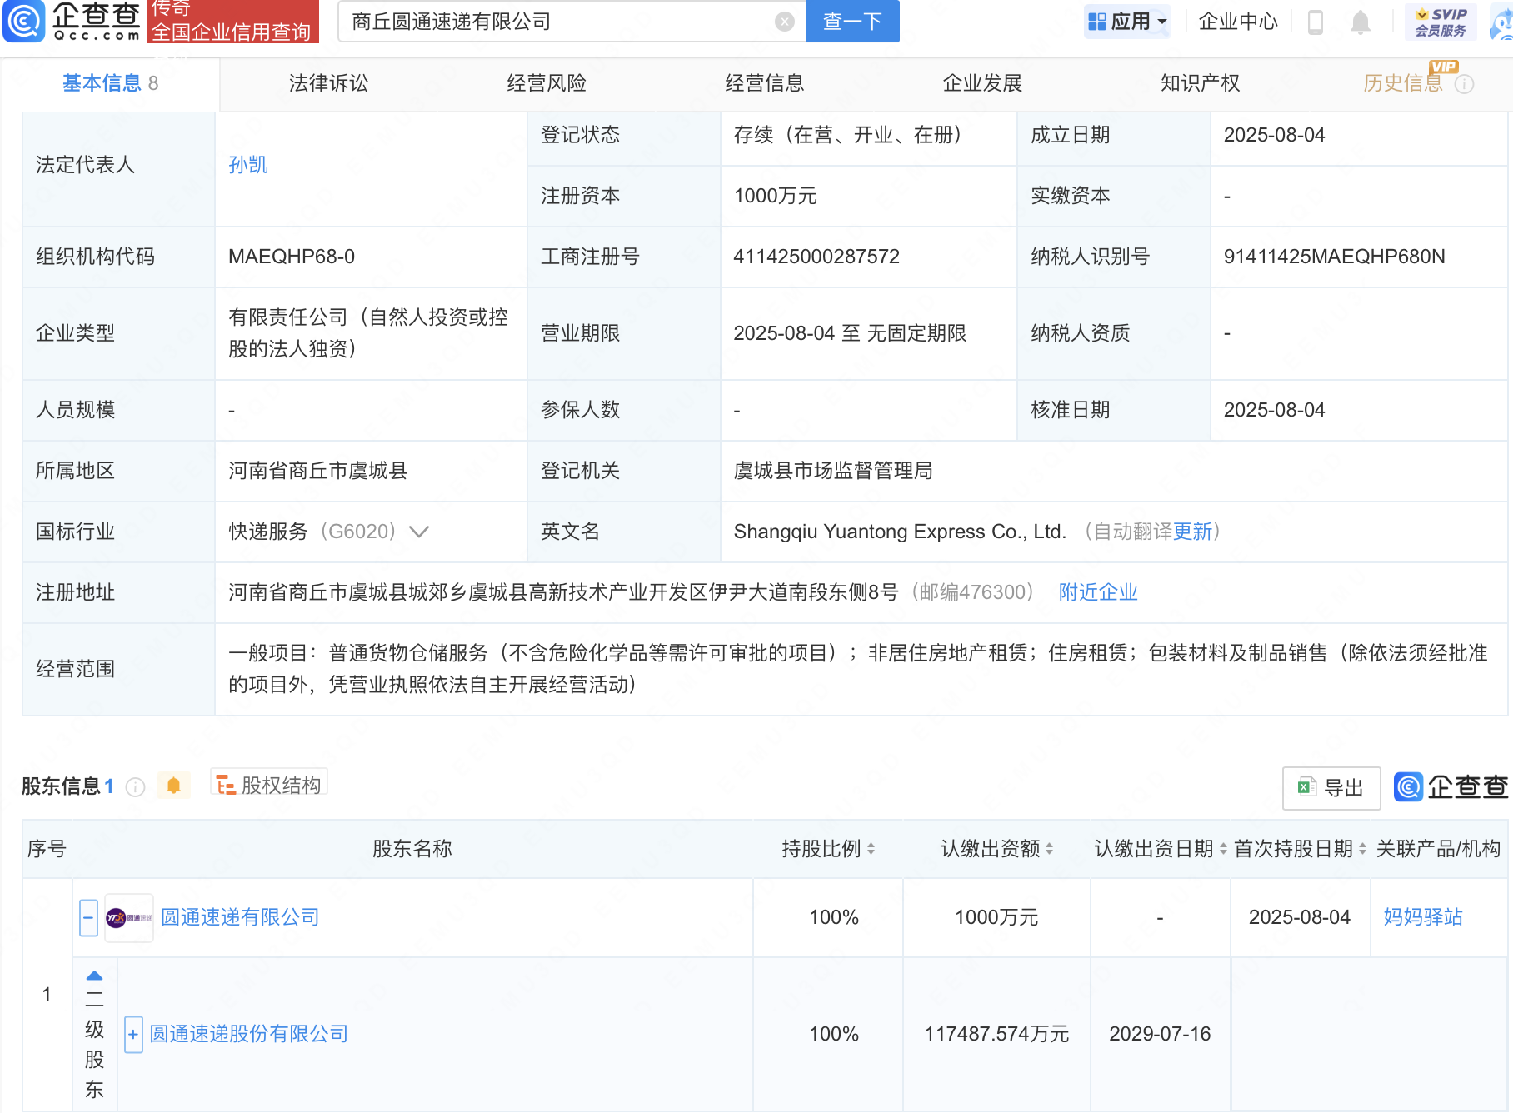Expand the 圆通速递股份有限公司 second-level shareholder
Viewport: 1513px width, 1113px height.
point(133,1034)
